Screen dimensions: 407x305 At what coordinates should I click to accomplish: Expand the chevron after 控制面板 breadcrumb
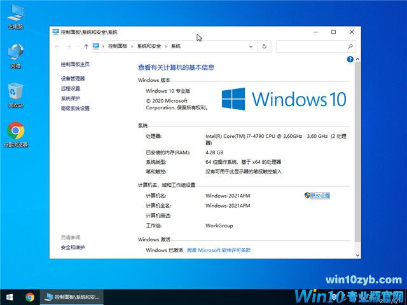132,46
